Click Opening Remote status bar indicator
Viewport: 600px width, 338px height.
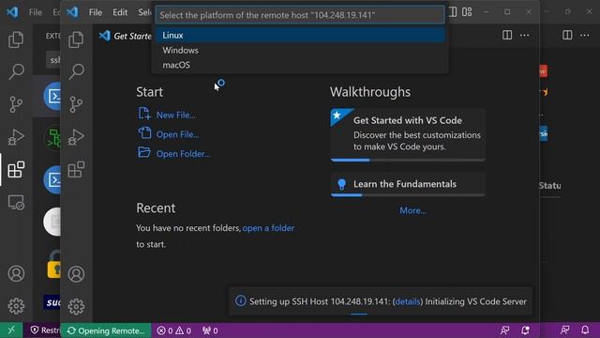coord(106,330)
